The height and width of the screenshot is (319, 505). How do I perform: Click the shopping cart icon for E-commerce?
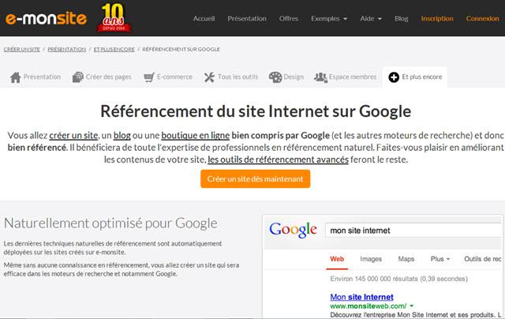click(149, 77)
